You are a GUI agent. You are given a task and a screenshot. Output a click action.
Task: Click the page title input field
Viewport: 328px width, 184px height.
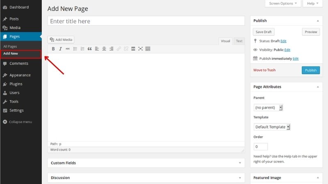146,21
